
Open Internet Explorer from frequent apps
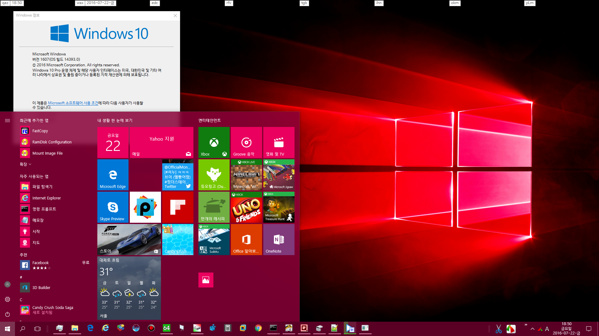pyautogui.click(x=46, y=198)
